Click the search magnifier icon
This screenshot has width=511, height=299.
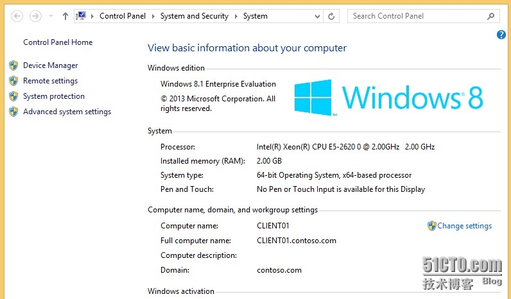(491, 16)
